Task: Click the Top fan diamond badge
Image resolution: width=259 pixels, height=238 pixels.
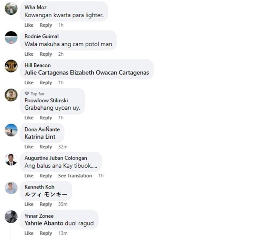Action: (27, 94)
